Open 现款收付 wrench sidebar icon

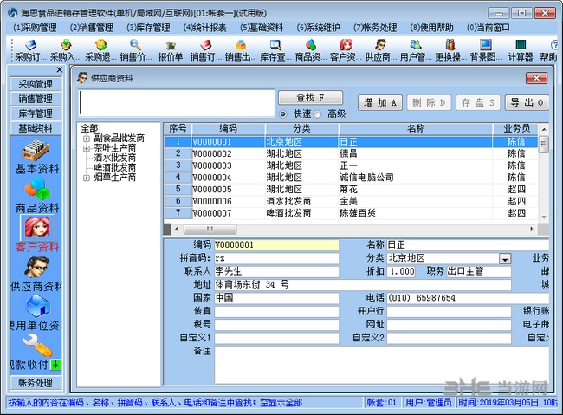click(x=37, y=345)
